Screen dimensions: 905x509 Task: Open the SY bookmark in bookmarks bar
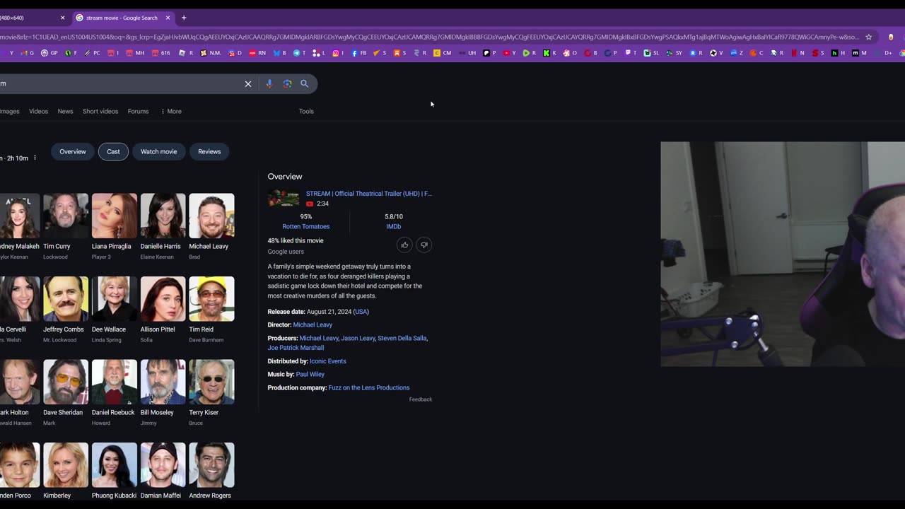tap(675, 53)
